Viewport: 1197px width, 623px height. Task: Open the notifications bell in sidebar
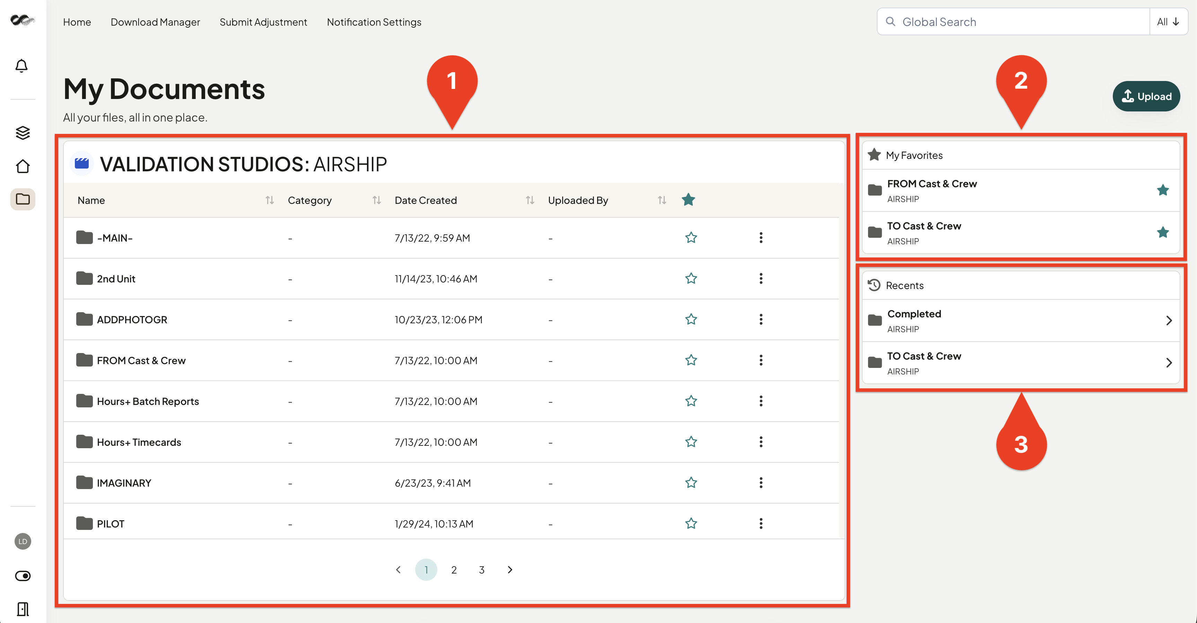pyautogui.click(x=22, y=66)
